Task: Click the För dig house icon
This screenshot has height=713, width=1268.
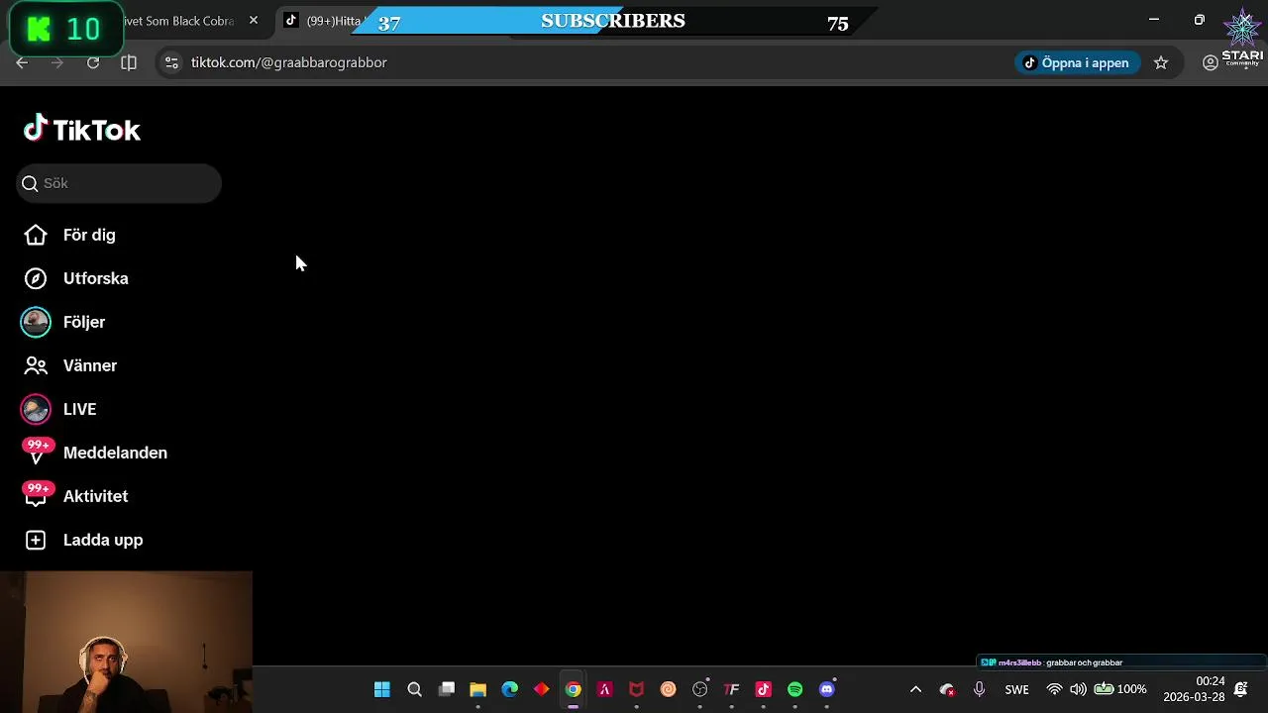Action: tap(36, 235)
